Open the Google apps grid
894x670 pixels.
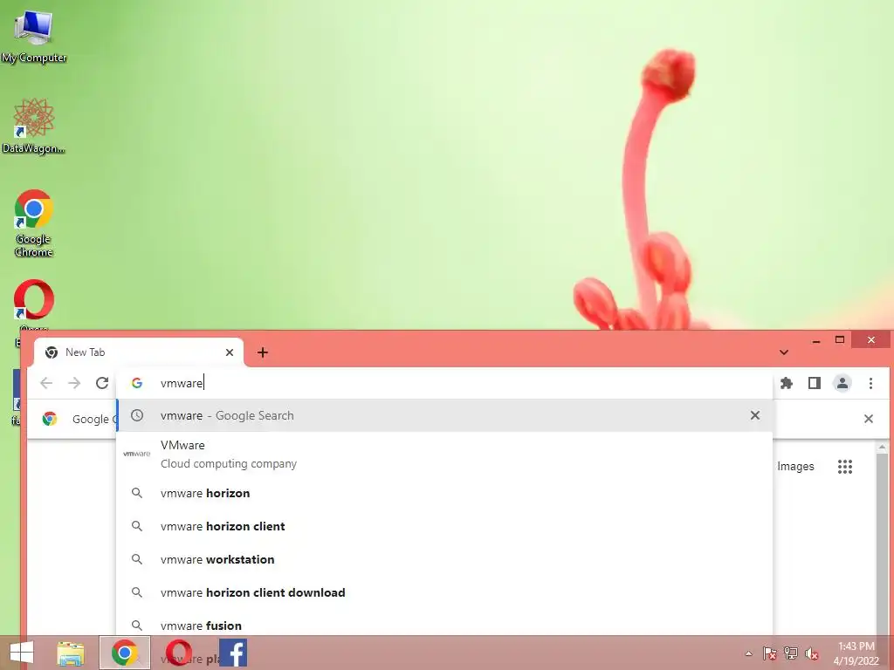point(845,467)
